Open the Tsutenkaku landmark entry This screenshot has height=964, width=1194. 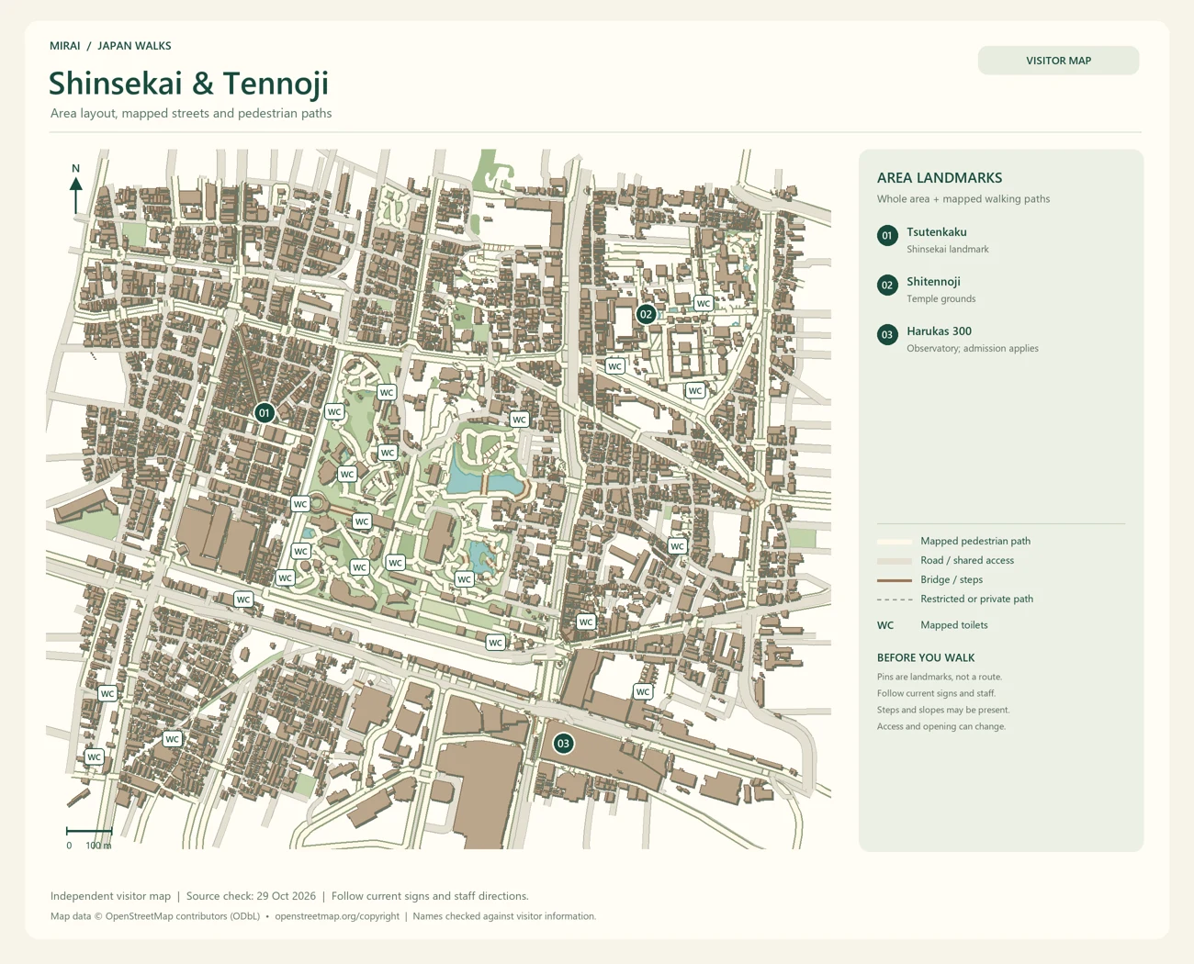(937, 232)
